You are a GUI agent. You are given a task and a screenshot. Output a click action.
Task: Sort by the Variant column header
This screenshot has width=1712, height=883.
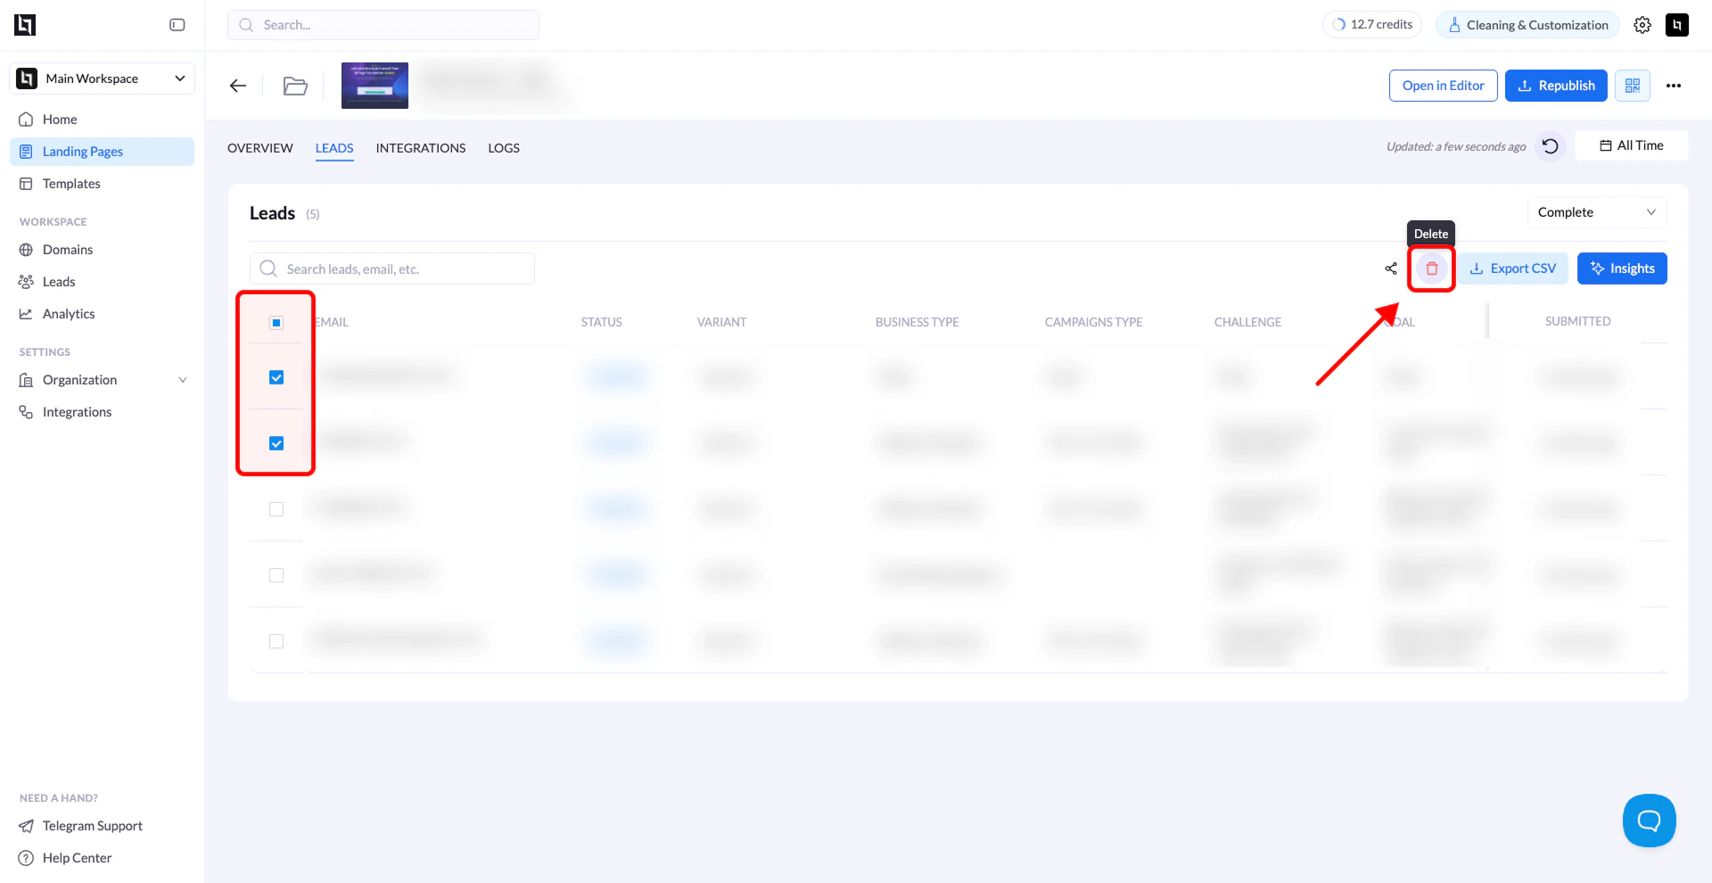click(x=721, y=322)
